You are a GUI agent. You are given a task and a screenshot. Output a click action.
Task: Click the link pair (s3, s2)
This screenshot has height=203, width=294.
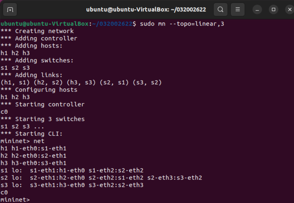tap(147, 82)
